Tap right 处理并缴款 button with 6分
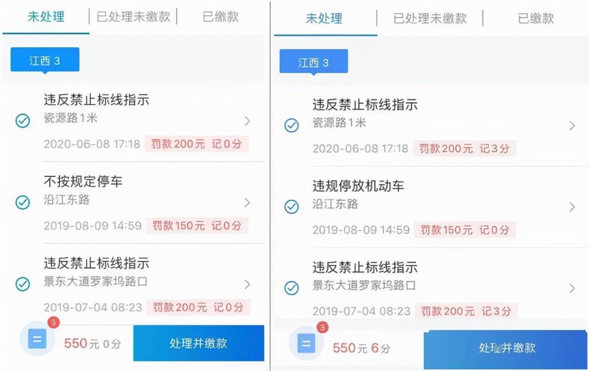Image resolution: width=589 pixels, height=371 pixels. pos(507,348)
